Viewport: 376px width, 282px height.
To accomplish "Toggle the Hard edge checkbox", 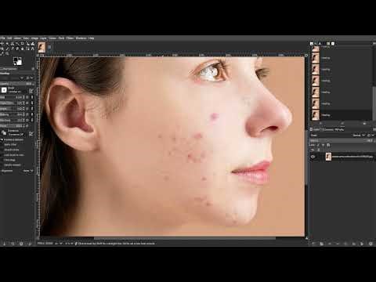I will (x=9, y=160).
